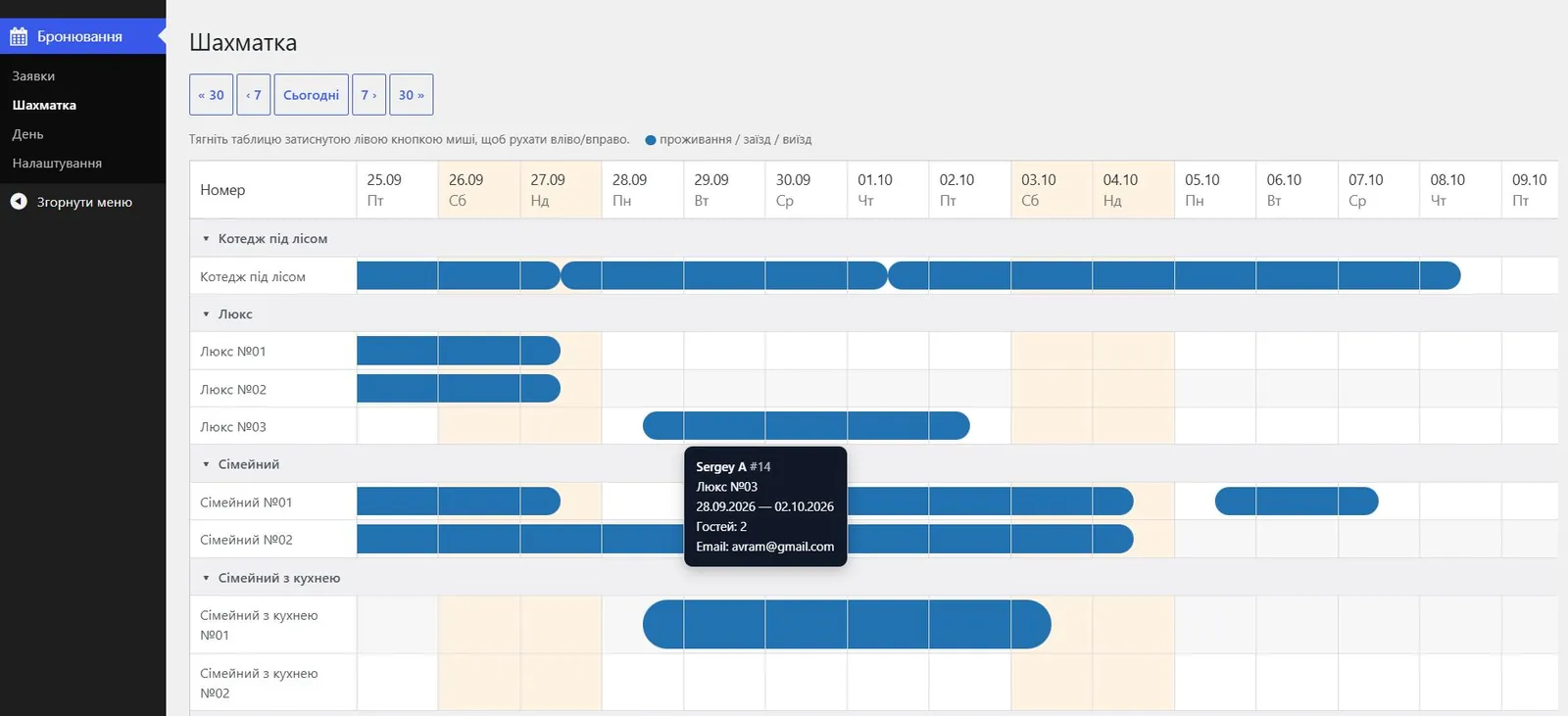This screenshot has height=716, width=1568.
Task: Click the Люкс №01 booking bar
Action: point(459,351)
